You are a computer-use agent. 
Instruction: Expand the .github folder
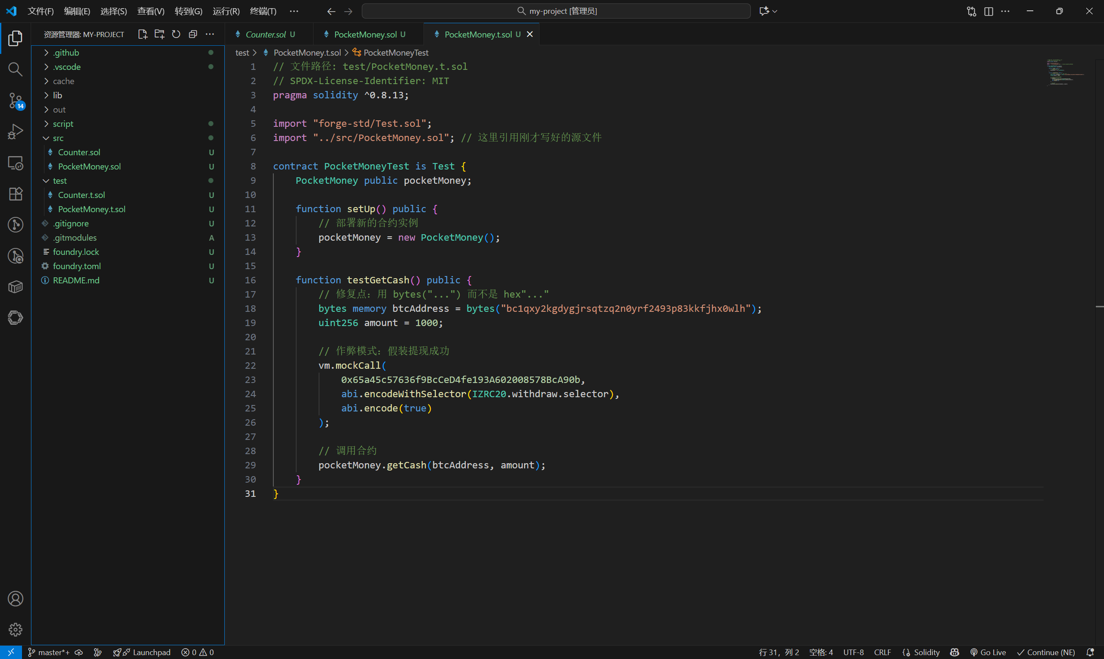click(x=127, y=52)
